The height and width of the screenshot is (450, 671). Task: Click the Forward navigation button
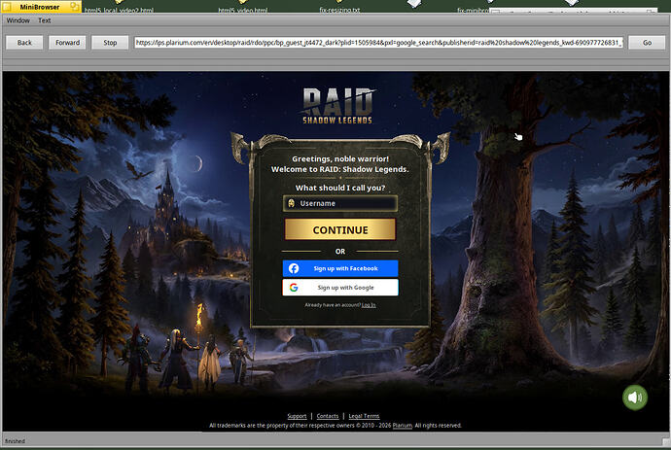click(67, 43)
